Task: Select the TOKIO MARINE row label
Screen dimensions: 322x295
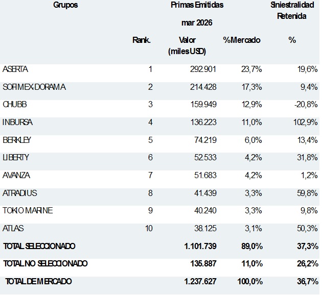Action: click(x=28, y=211)
